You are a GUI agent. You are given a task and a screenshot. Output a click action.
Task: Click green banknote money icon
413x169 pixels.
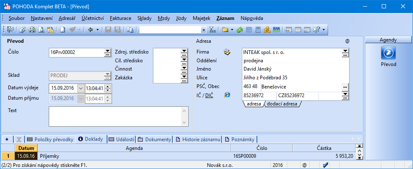tap(239, 30)
